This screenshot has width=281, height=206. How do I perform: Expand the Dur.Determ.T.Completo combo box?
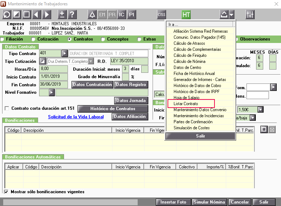point(91,61)
